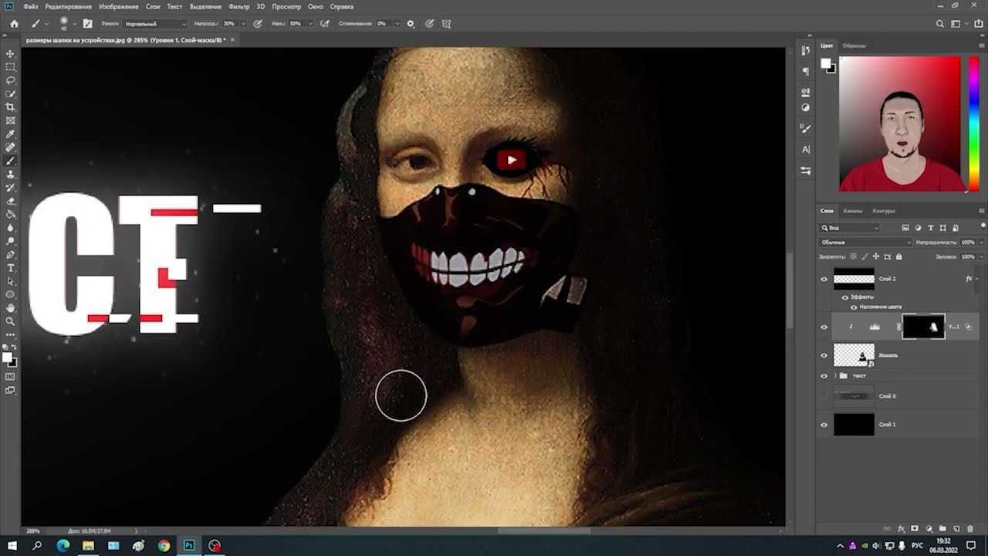Select the Eyedropper tool
Image resolution: width=988 pixels, height=556 pixels.
point(11,134)
